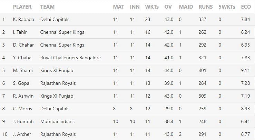This screenshot has width=255, height=140.
Task: Sort table by WKTs header
Action: [151, 7]
